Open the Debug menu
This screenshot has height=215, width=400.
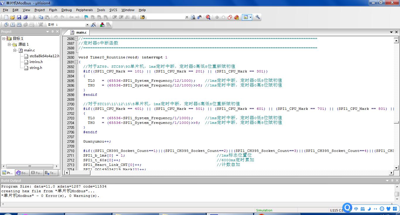click(66, 10)
